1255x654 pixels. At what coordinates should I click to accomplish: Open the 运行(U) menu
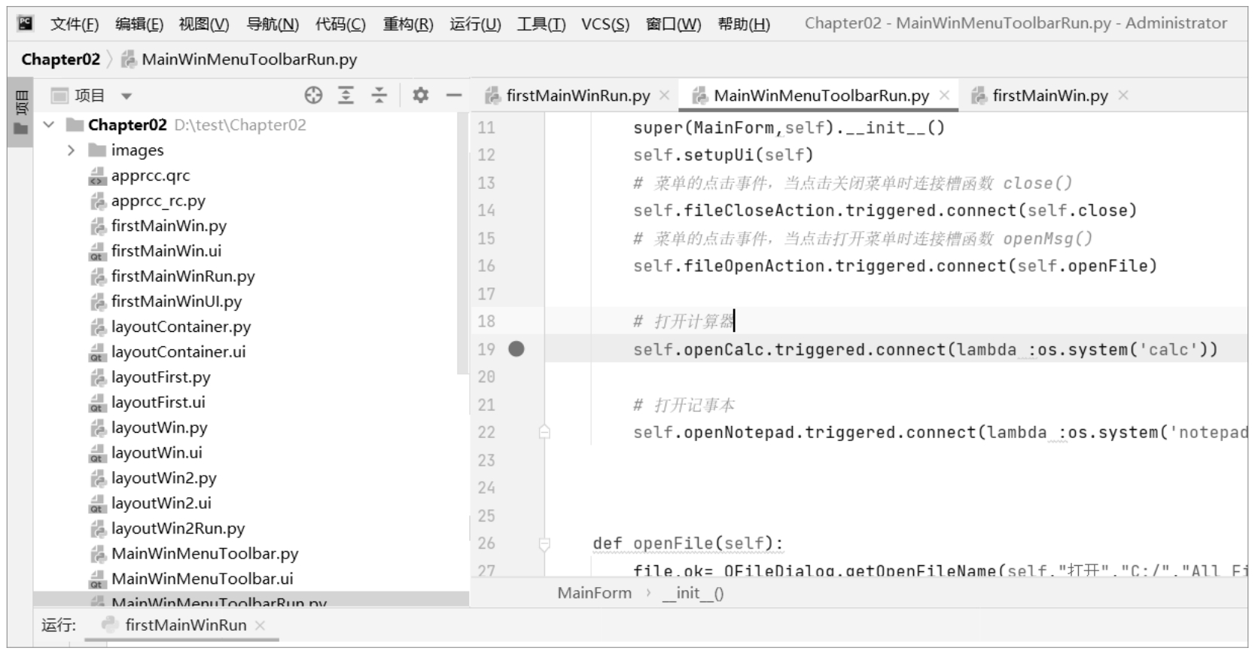[x=475, y=24]
